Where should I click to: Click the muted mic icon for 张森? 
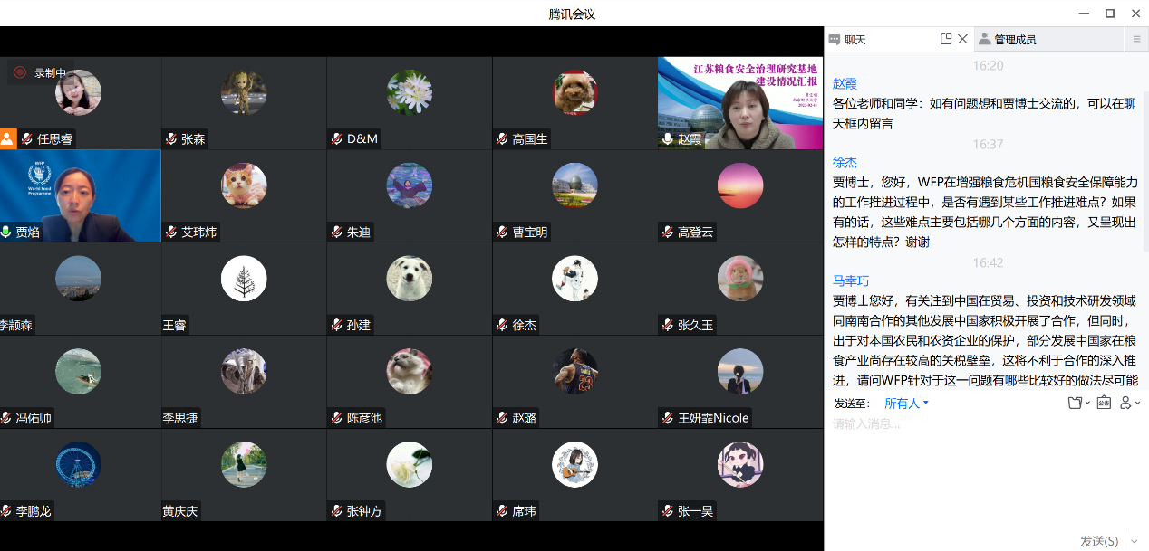[170, 139]
